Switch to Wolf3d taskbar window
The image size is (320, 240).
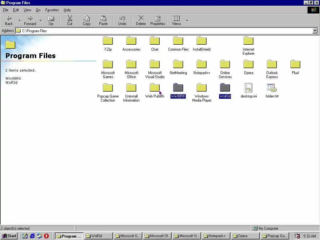coord(98,236)
